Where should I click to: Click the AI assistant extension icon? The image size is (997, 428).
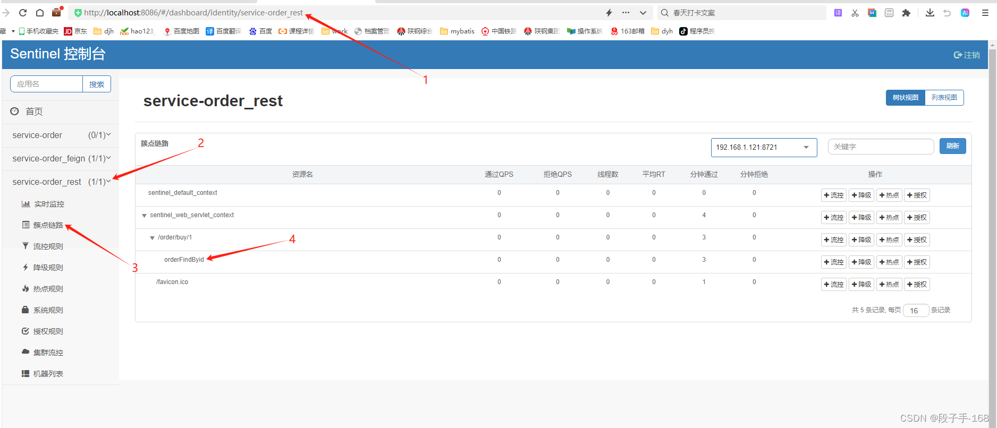pos(965,13)
